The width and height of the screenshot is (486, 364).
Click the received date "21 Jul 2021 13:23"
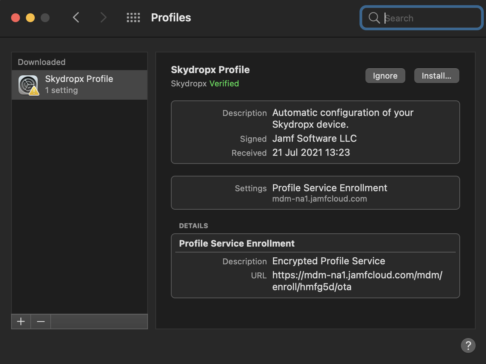coord(311,152)
